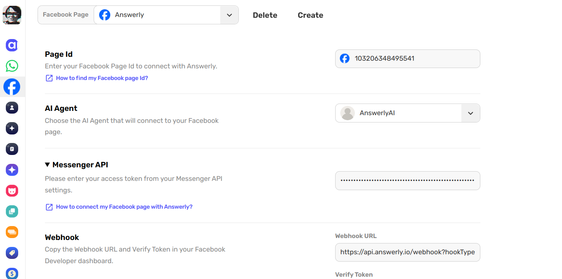Click 'Copy the Webhook URL' description text

coord(135,255)
